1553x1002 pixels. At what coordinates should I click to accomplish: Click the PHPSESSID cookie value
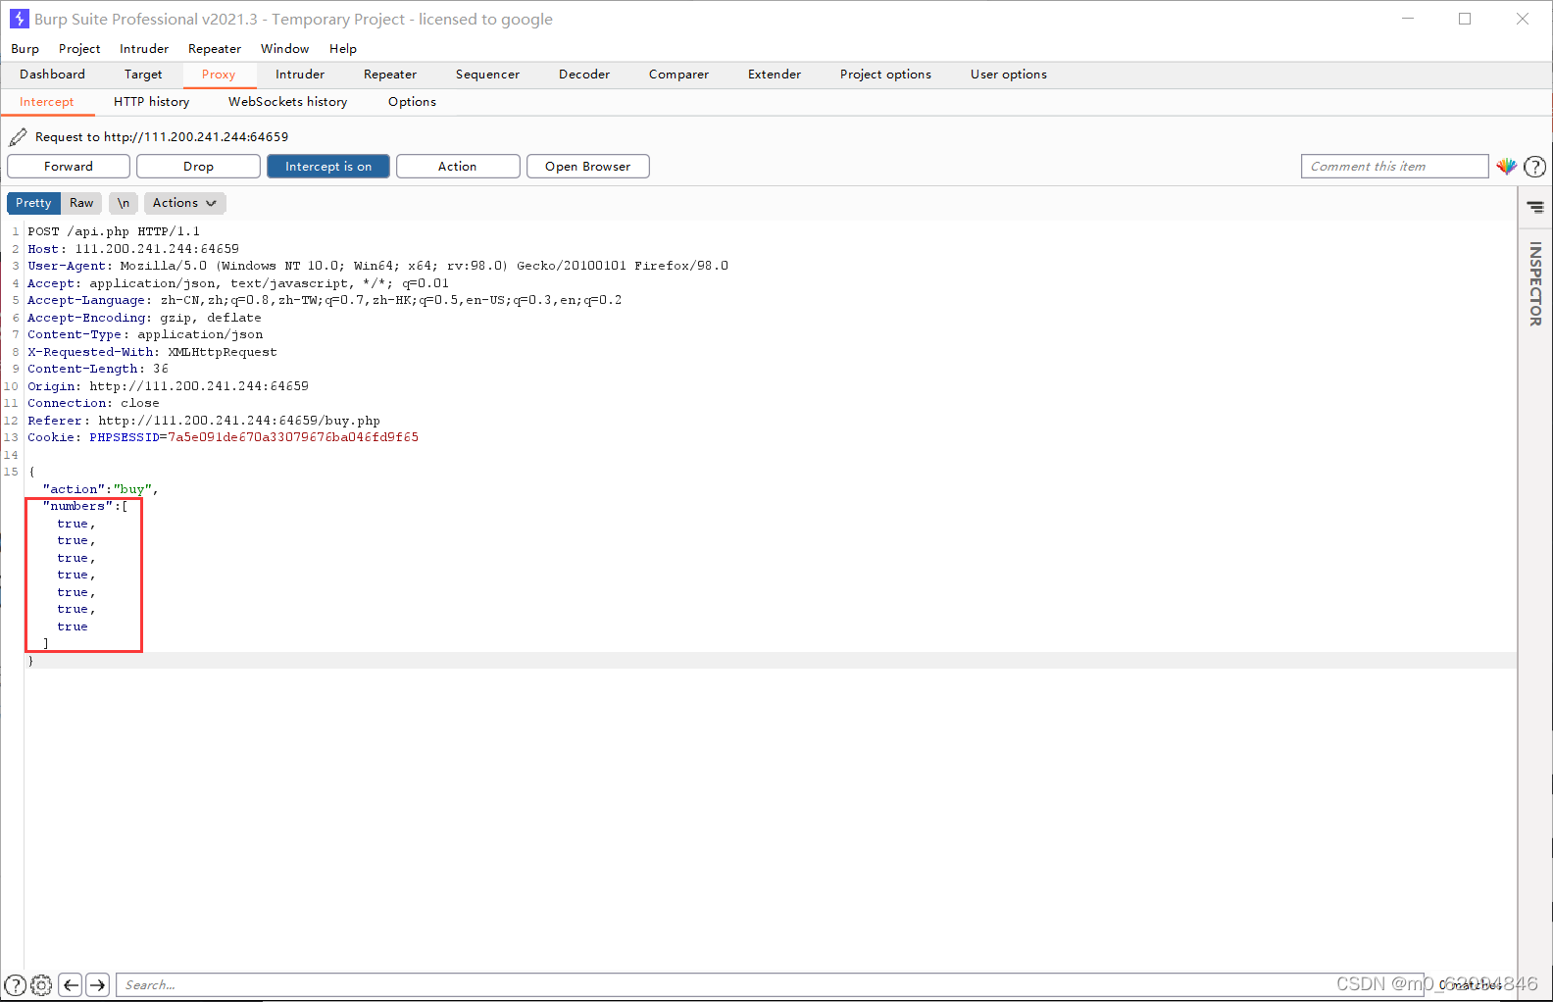pos(293,437)
